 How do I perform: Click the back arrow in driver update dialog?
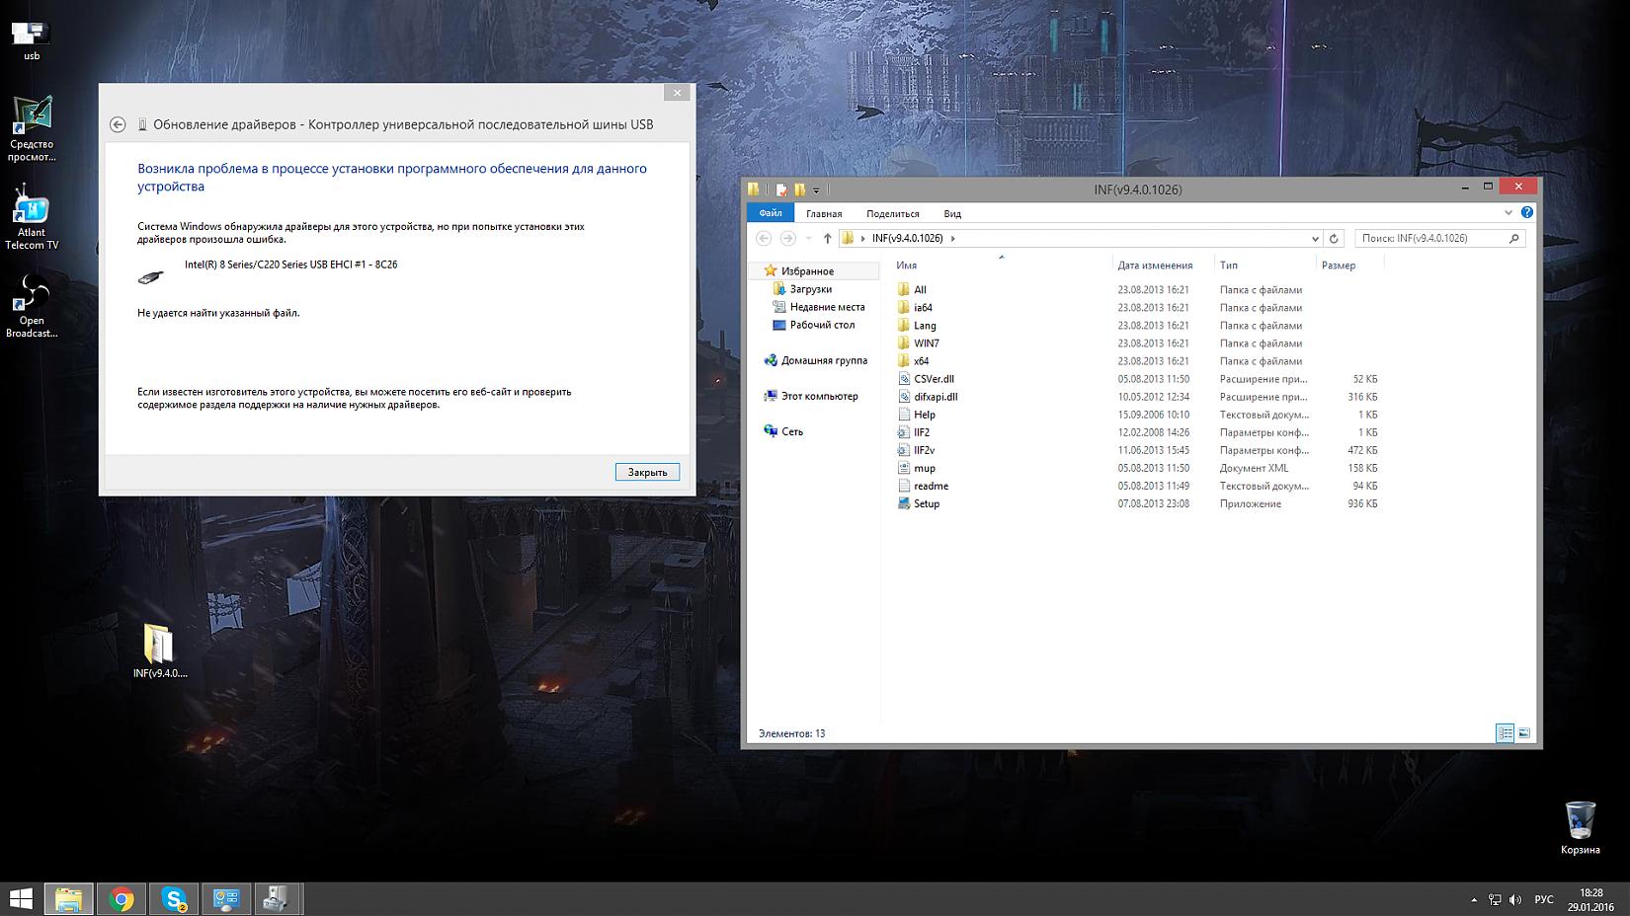[118, 124]
